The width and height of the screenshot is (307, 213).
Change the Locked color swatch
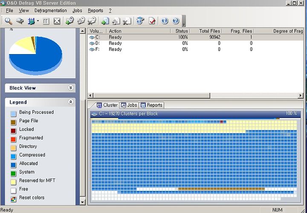13,131
